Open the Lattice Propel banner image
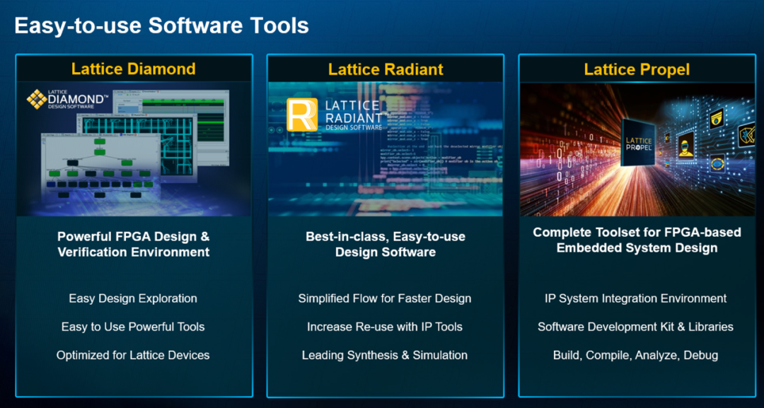The width and height of the screenshot is (764, 408). (637, 149)
